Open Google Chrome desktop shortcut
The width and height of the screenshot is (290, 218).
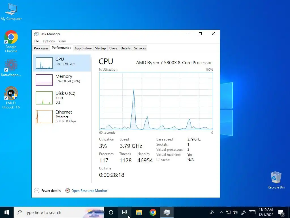click(11, 41)
